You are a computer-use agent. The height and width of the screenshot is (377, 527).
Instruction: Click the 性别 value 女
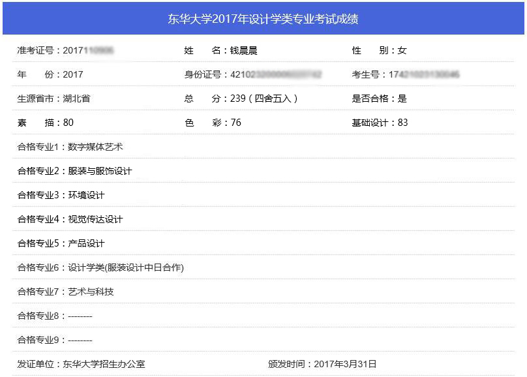[402, 50]
